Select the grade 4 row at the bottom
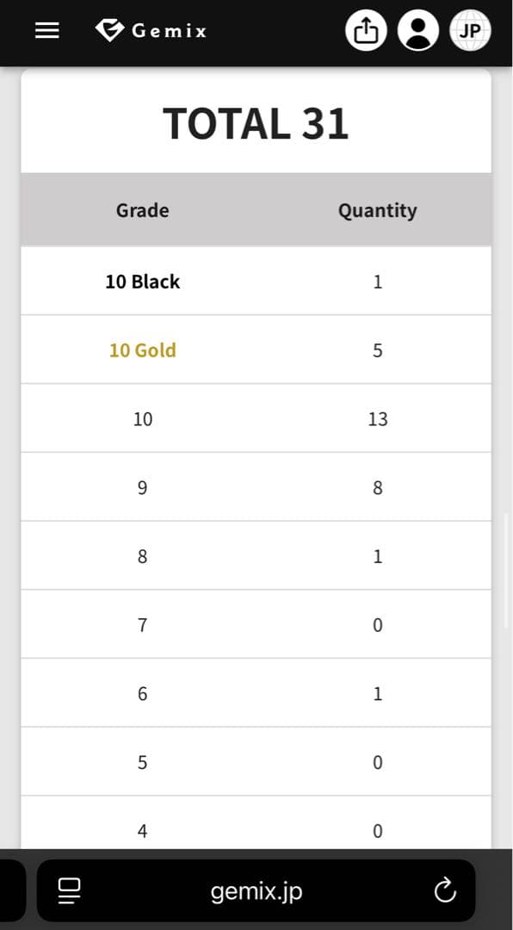This screenshot has height=930, width=513. 256,829
